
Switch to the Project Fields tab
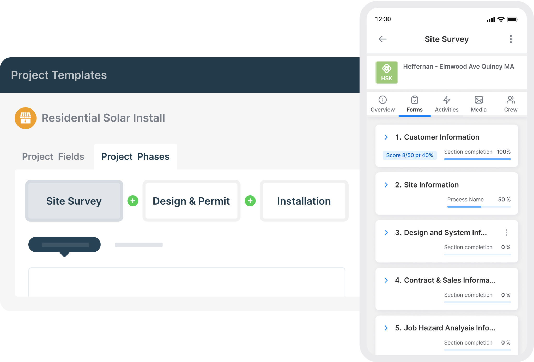tap(53, 156)
